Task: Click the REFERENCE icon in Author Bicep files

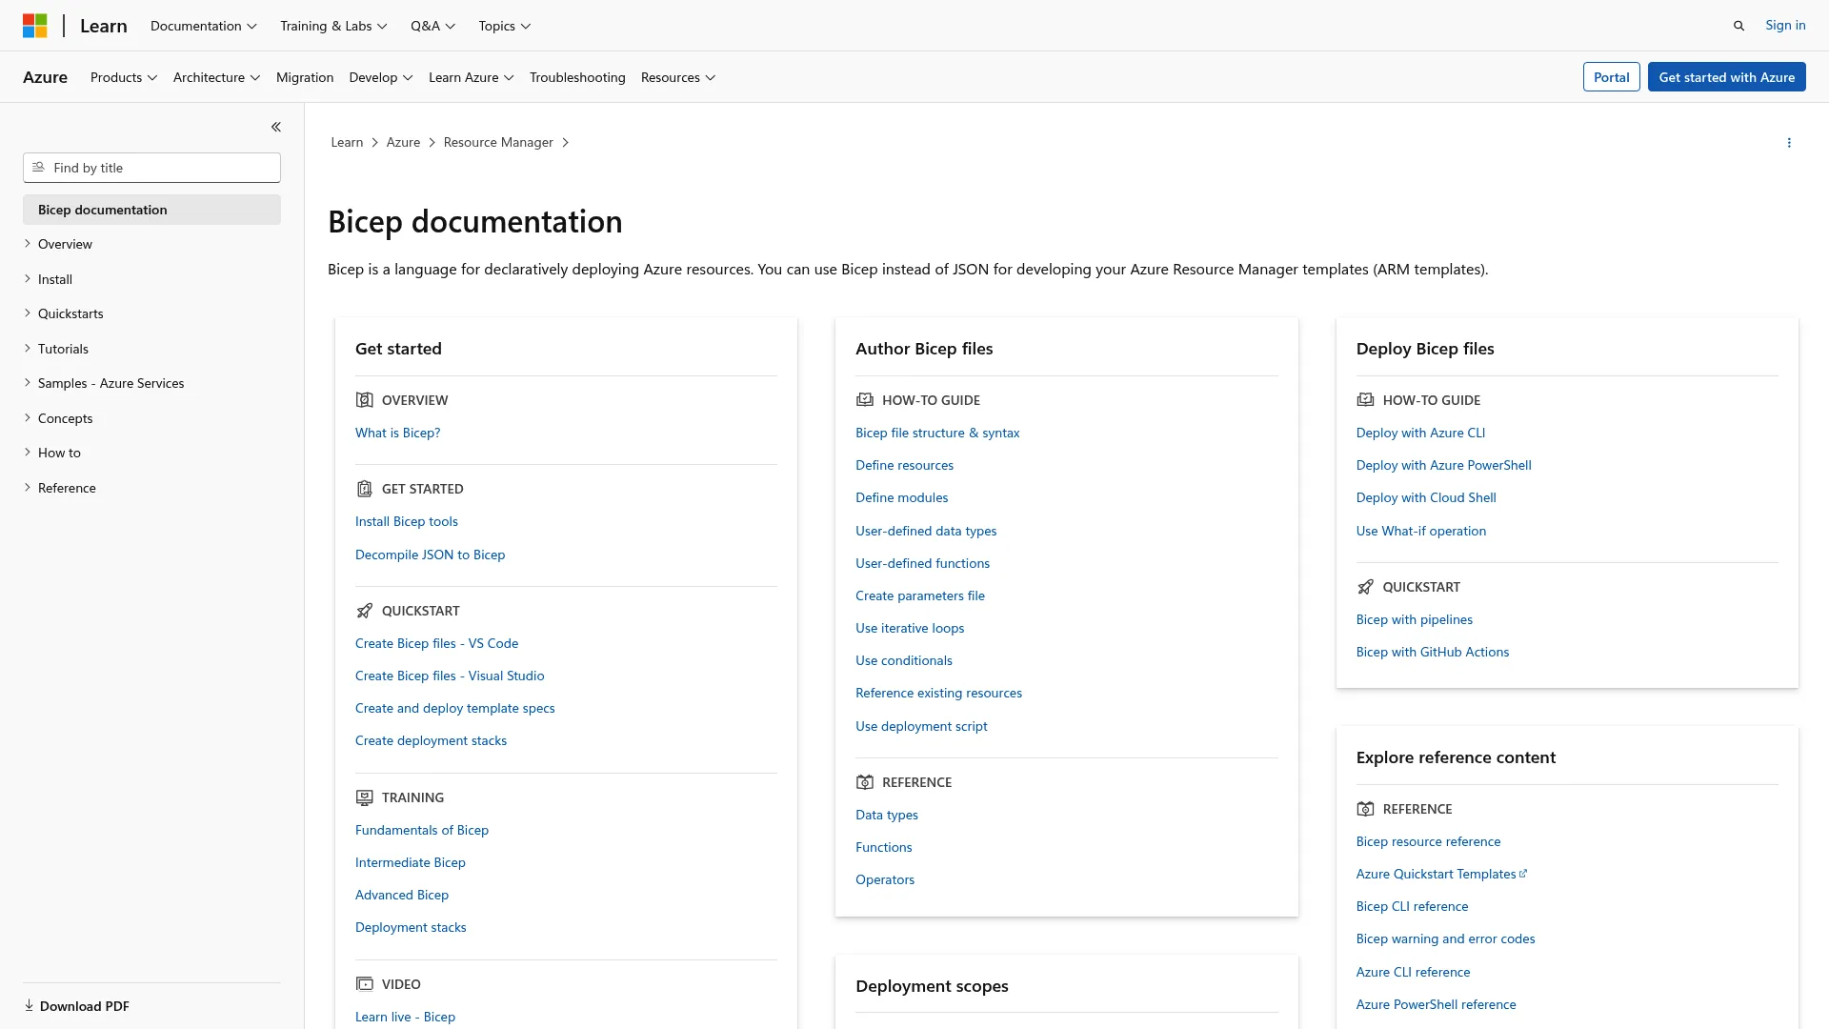Action: 864,782
